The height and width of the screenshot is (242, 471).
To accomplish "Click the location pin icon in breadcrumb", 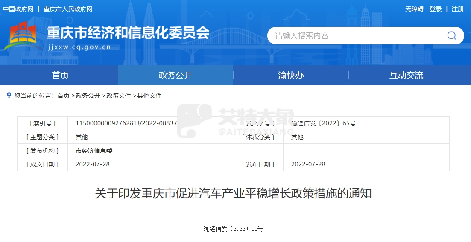I will coord(9,95).
